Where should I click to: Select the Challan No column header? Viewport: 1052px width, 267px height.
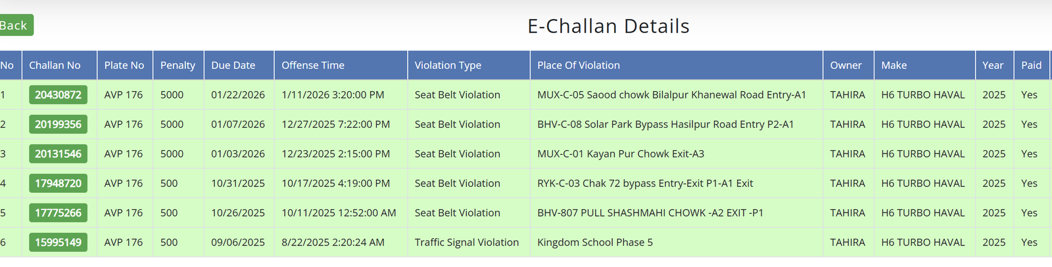59,65
